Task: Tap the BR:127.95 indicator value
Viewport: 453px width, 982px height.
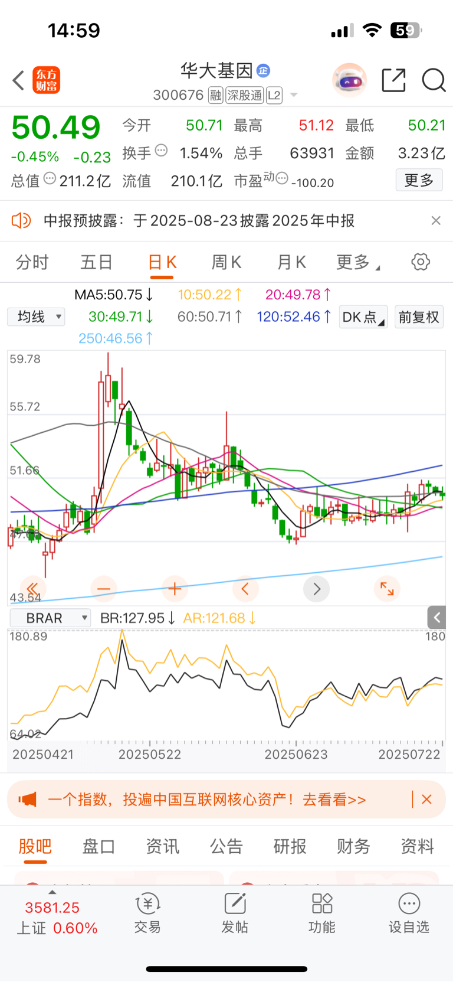Action: 138,618
